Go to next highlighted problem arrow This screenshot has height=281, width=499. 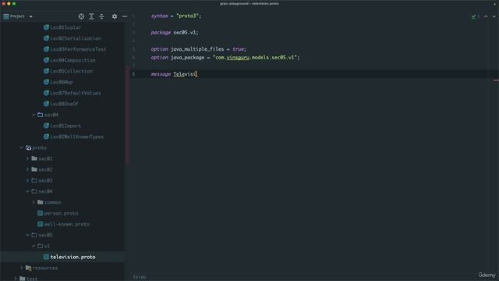click(494, 16)
